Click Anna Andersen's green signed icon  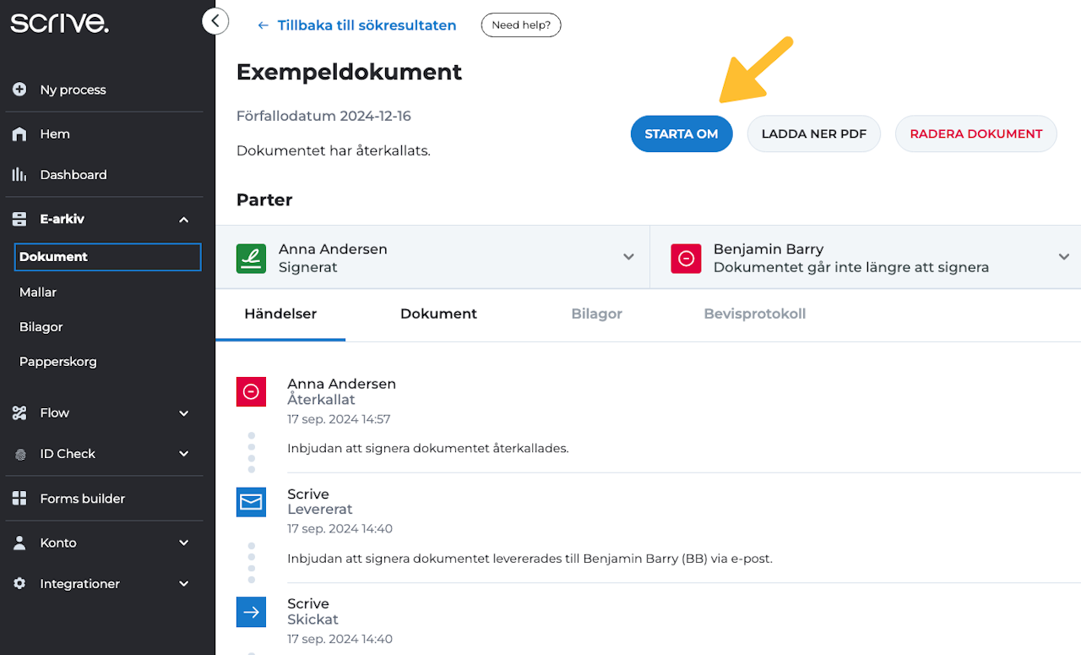[x=251, y=259]
